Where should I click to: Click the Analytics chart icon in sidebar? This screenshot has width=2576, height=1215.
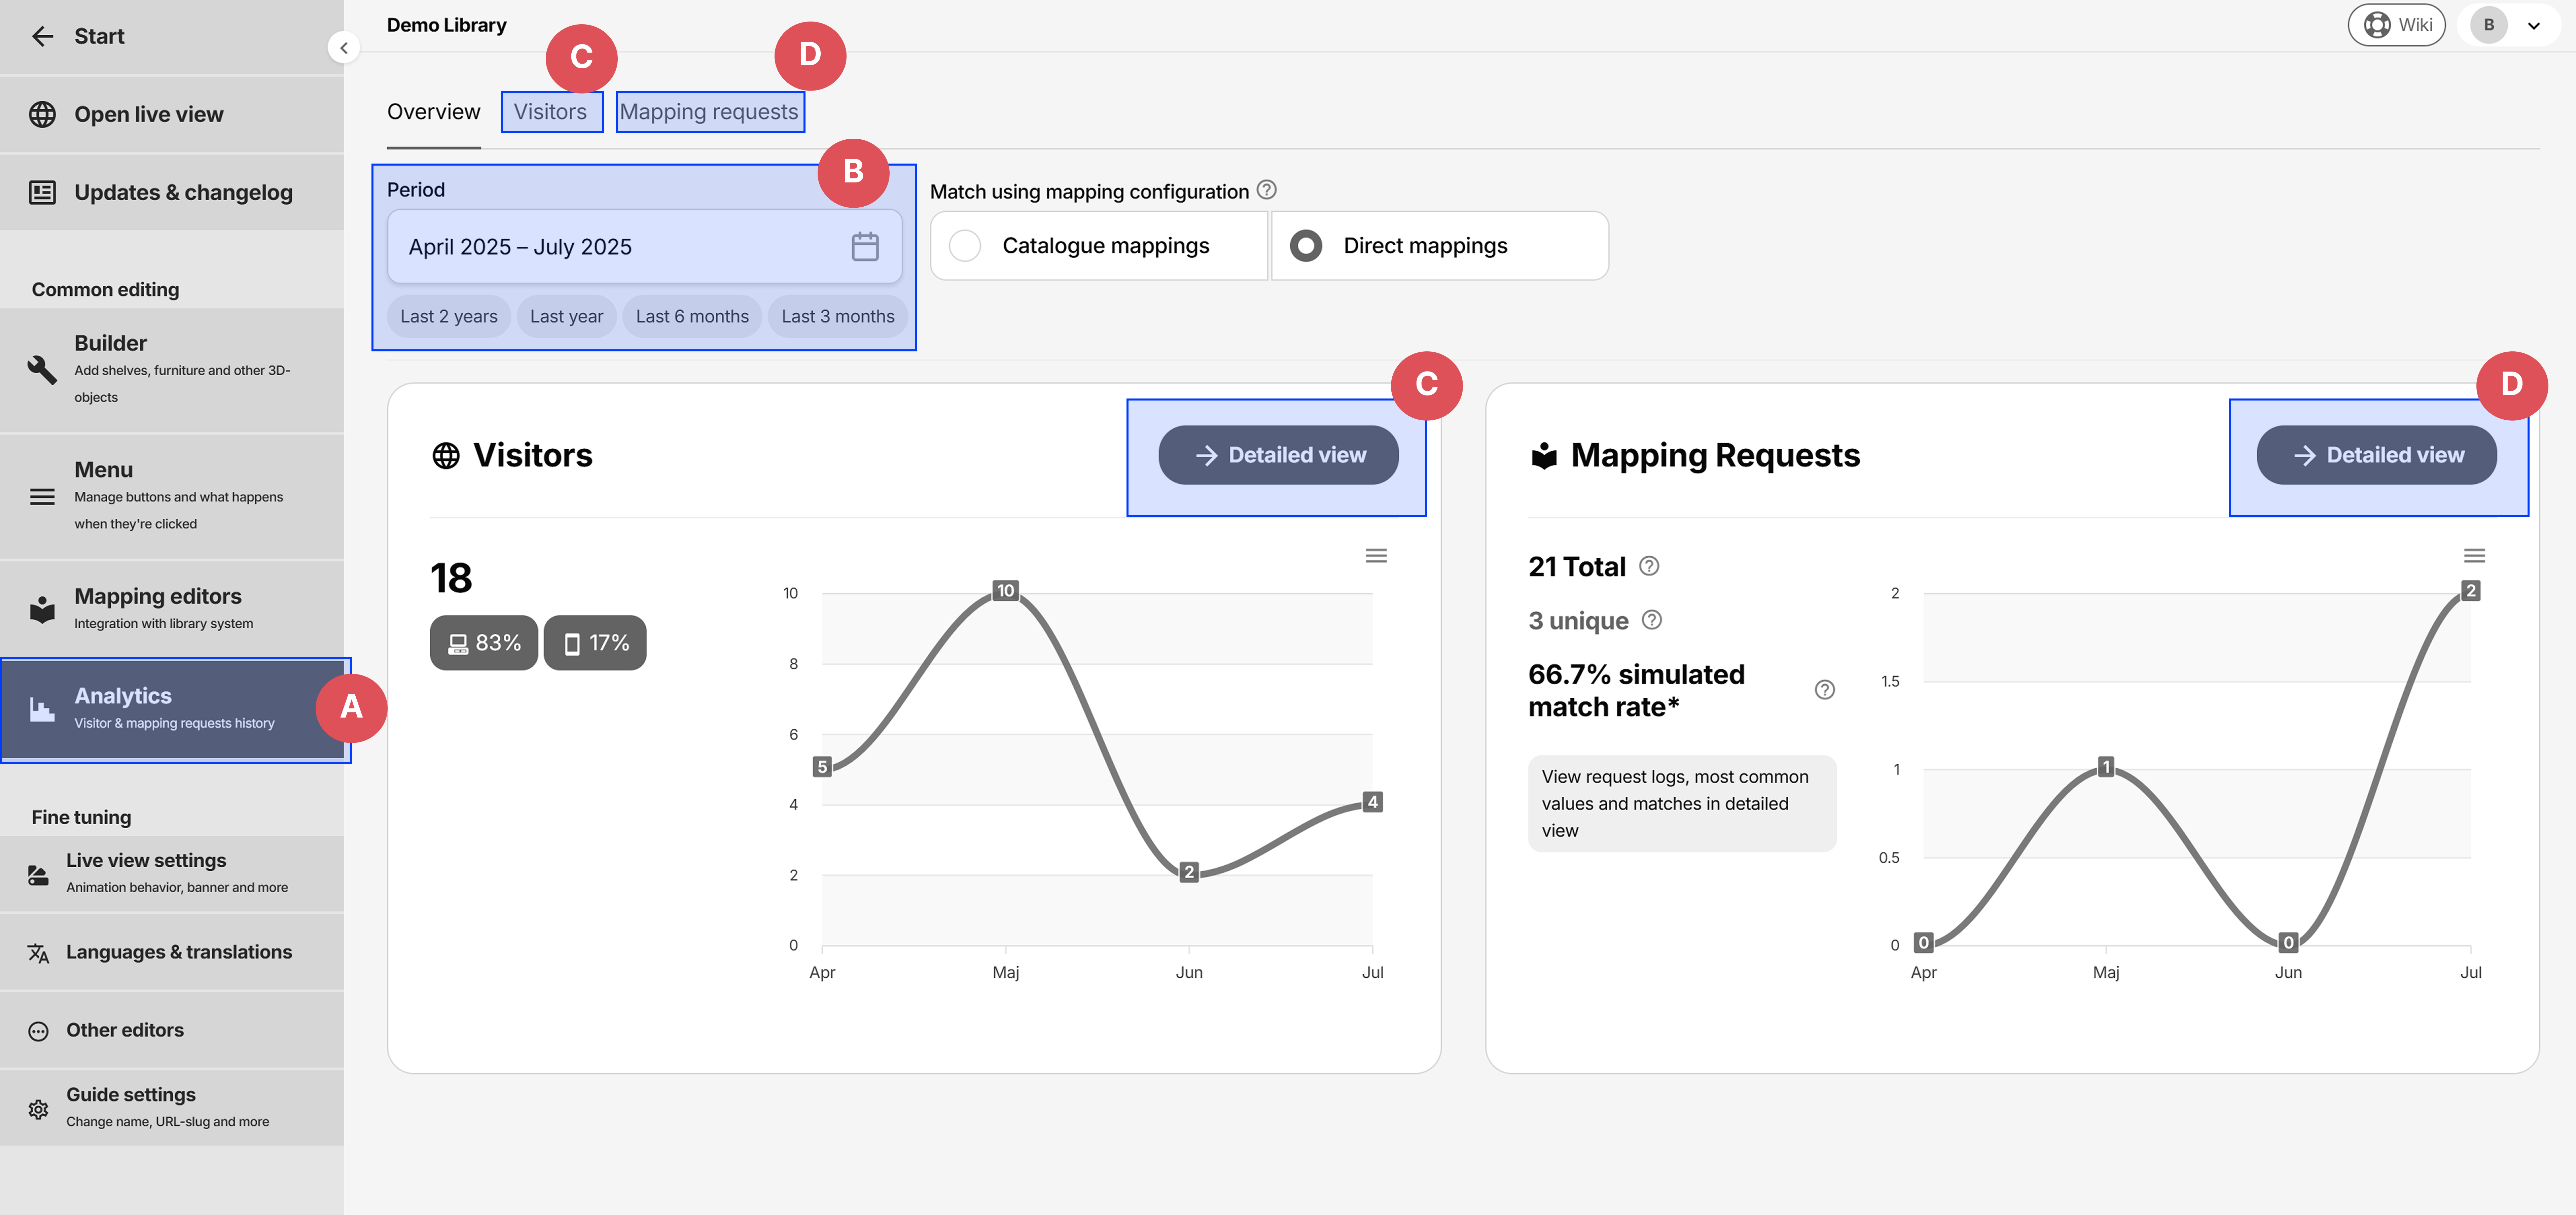tap(42, 708)
